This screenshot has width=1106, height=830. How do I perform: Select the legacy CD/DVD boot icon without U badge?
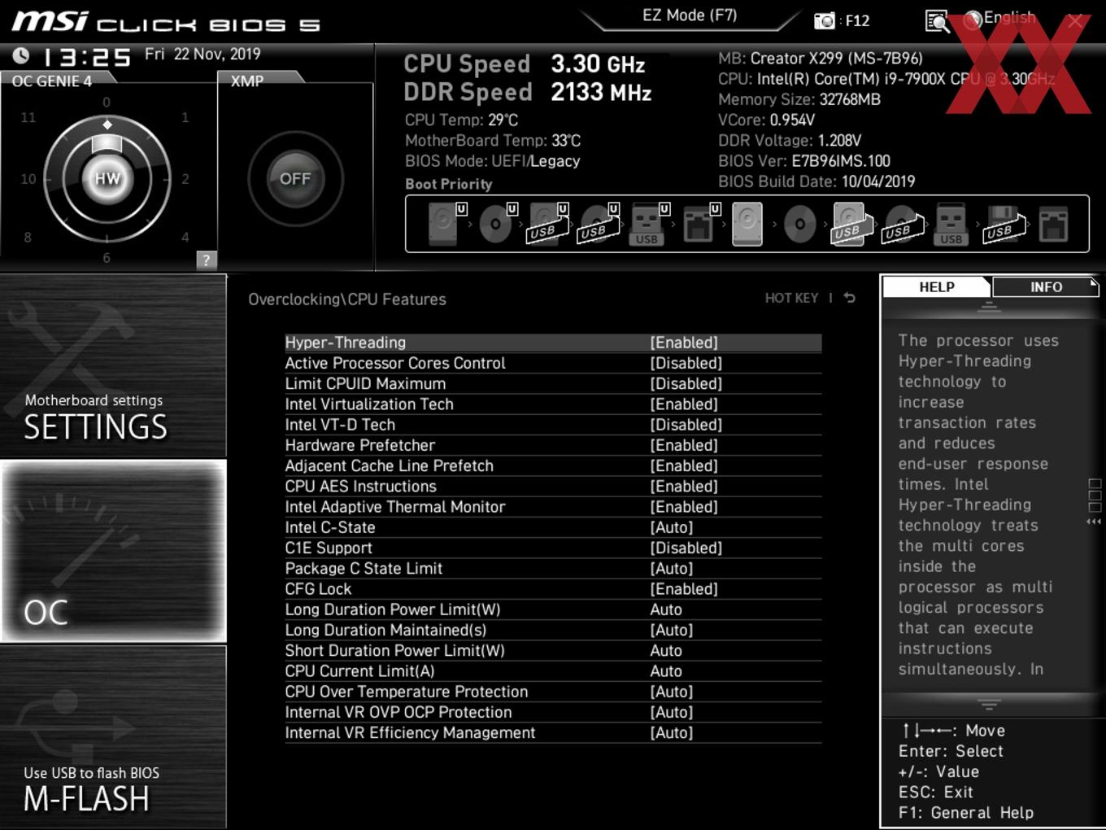(799, 225)
